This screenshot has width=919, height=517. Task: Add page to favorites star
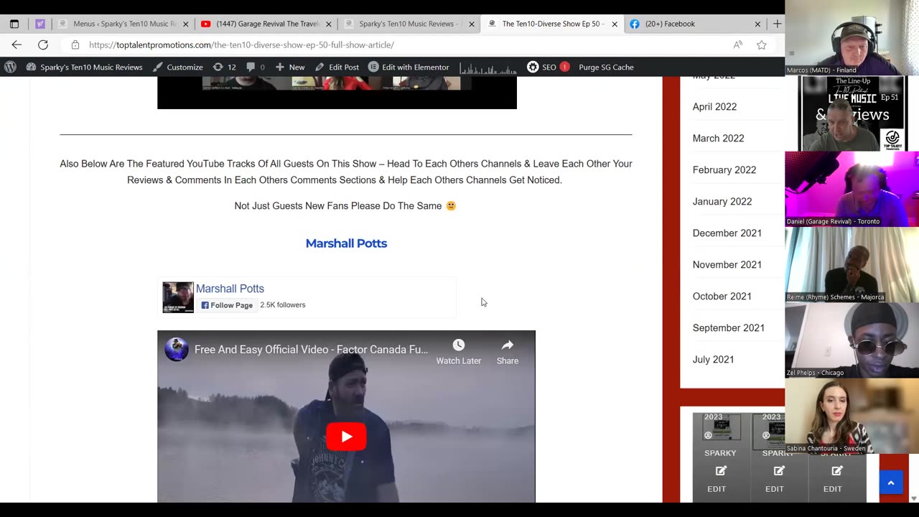coord(762,45)
